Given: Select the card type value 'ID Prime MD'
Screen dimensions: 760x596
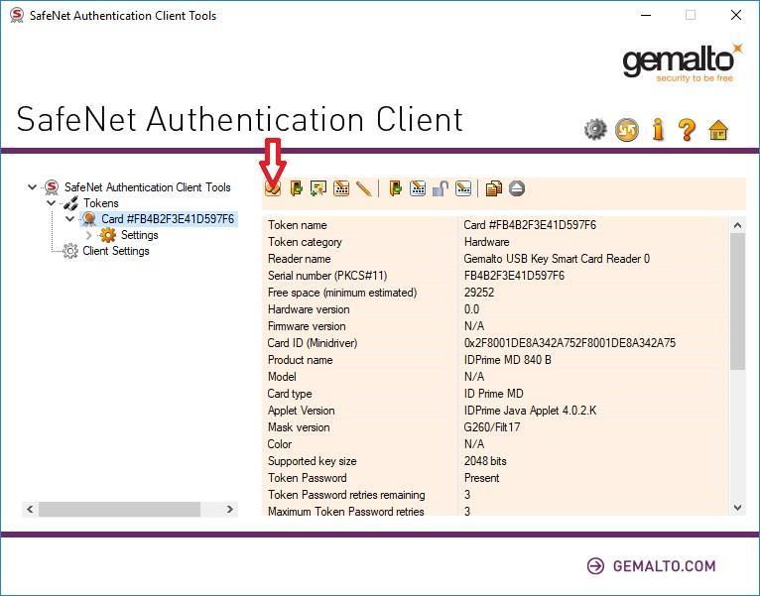Looking at the screenshot, I should (493, 394).
